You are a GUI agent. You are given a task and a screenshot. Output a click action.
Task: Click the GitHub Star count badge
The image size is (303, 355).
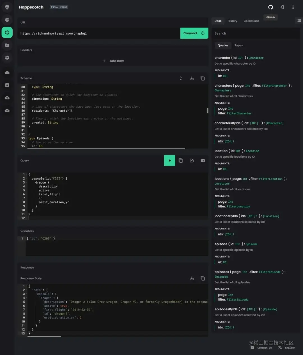tap(59, 7)
